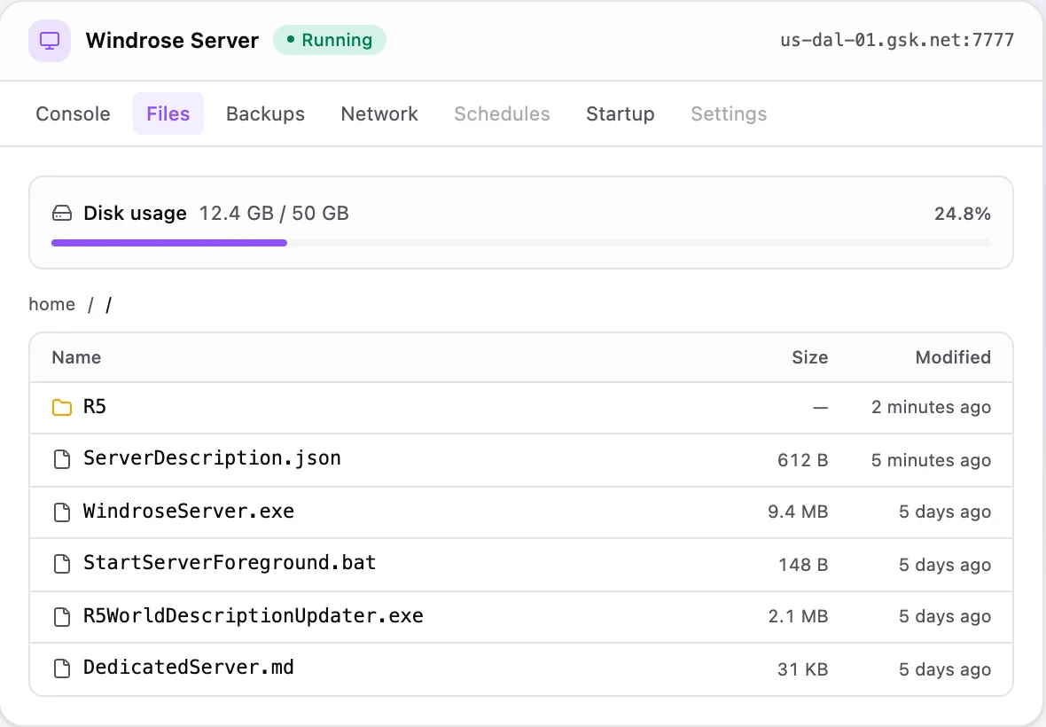Screen dimensions: 1046x727
Task: Click the 31 KB size cell
Action: [802, 669]
